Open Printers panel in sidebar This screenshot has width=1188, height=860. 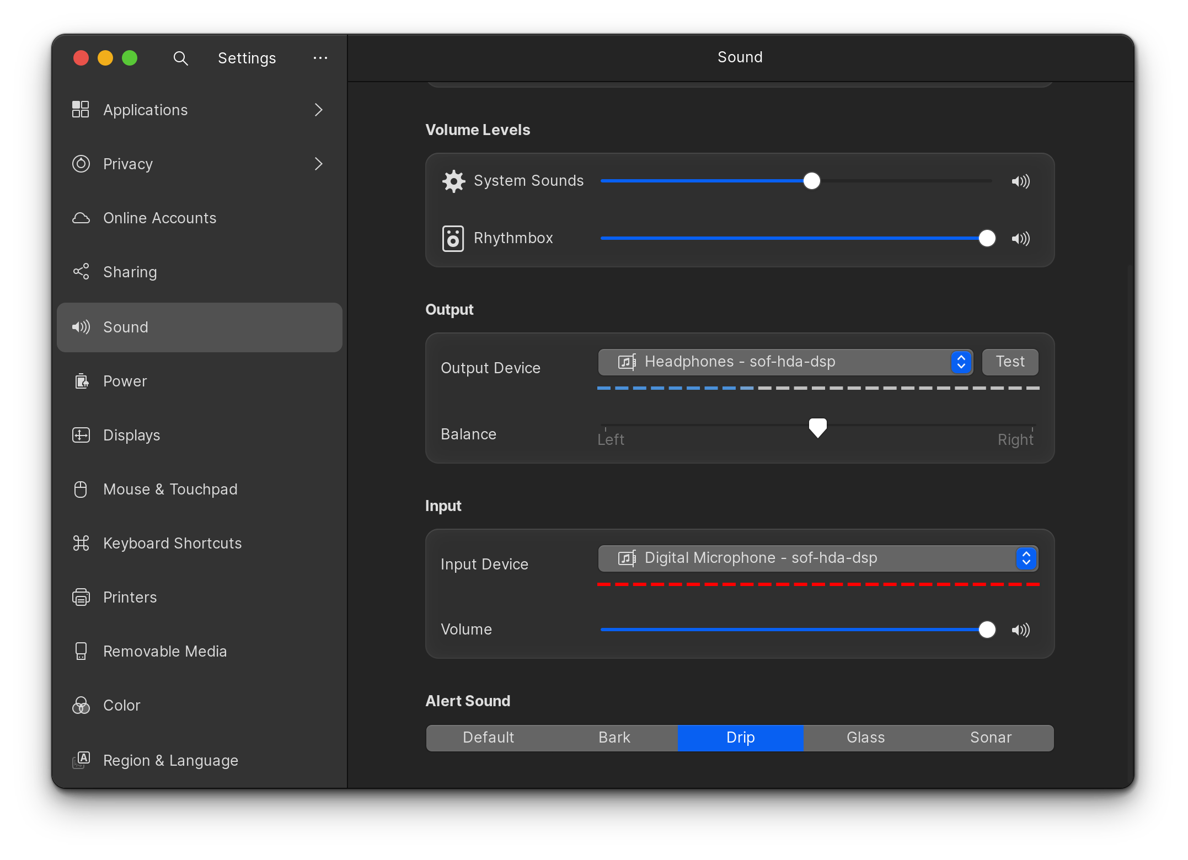tap(130, 597)
